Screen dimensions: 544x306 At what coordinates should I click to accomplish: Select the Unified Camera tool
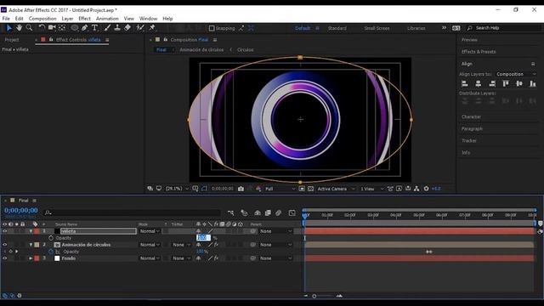(x=52, y=28)
